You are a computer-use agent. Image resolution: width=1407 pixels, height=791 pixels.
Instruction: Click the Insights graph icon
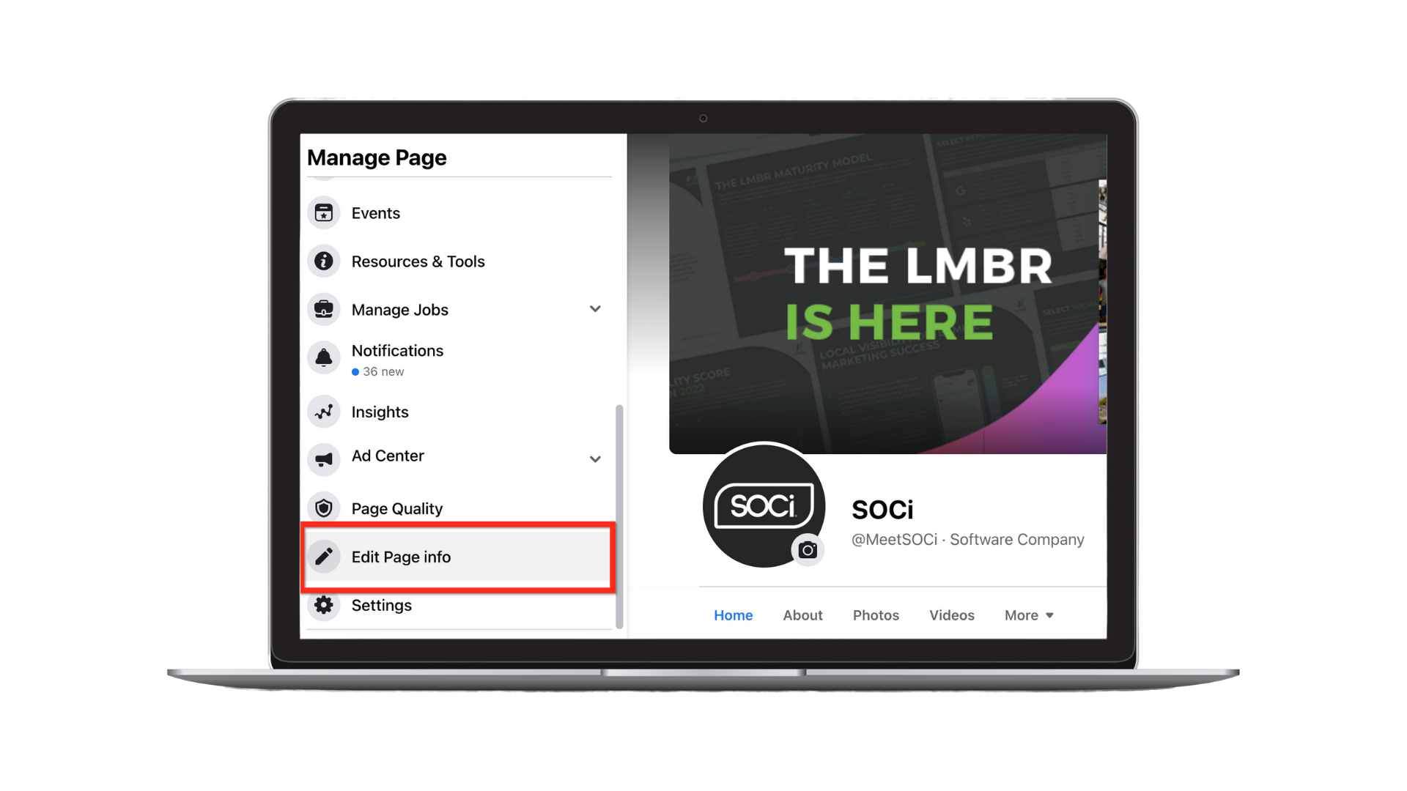point(324,410)
